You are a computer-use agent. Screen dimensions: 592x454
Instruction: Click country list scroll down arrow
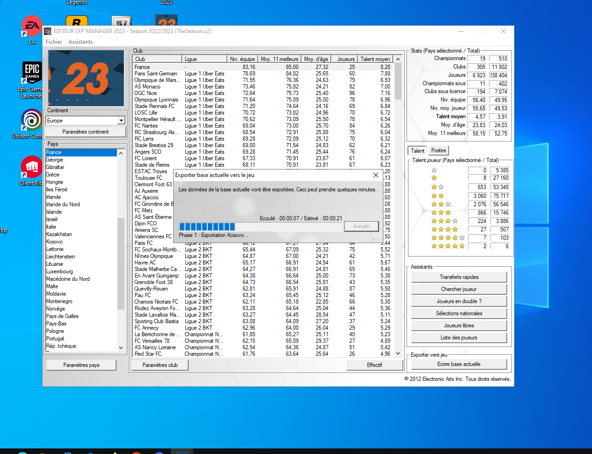pos(121,347)
